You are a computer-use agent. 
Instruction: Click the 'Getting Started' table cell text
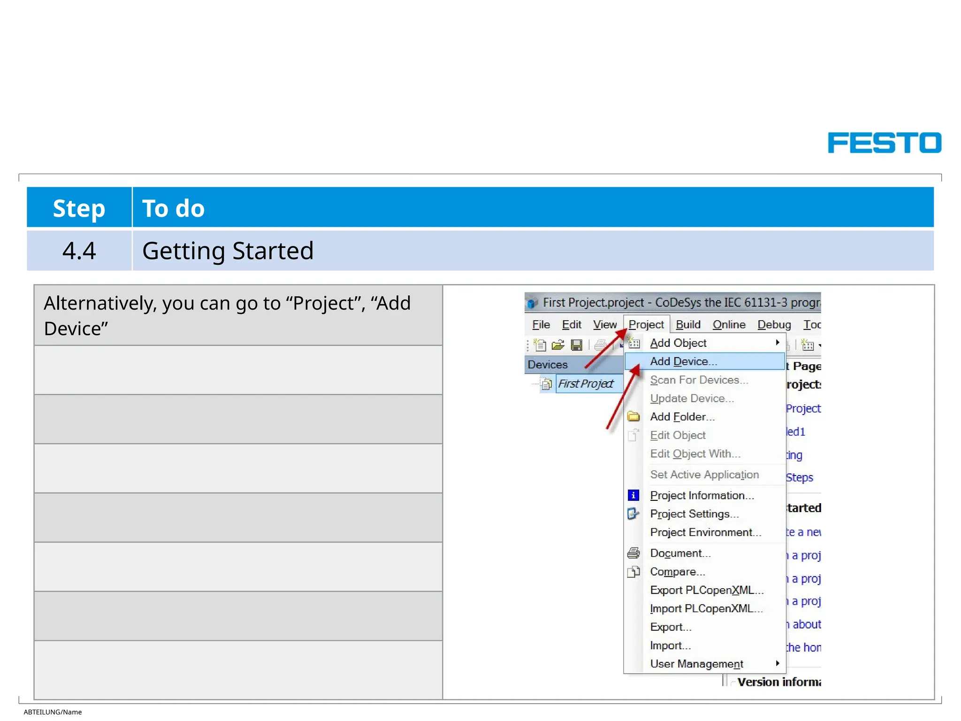click(228, 251)
